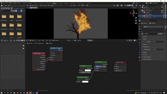Toggle the Use Nodes checkbox

point(53,40)
